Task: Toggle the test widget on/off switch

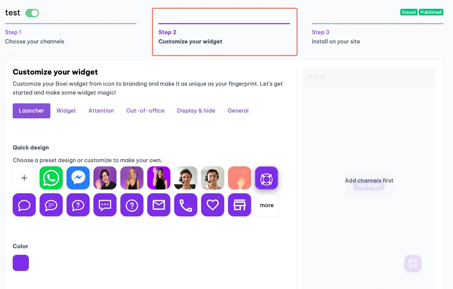Action: 32,13
